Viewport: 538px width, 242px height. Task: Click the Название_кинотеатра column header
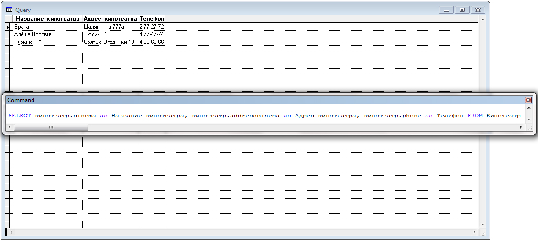48,19
